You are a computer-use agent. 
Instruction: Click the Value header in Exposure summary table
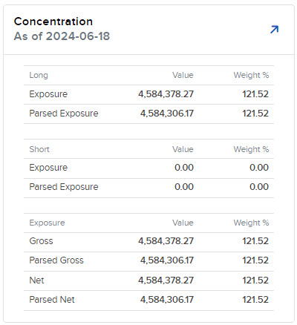[183, 223]
